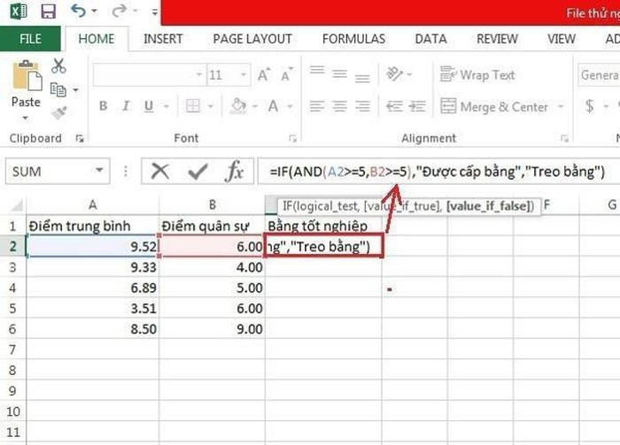
Task: Toggle Bold formatting
Action: [103, 106]
